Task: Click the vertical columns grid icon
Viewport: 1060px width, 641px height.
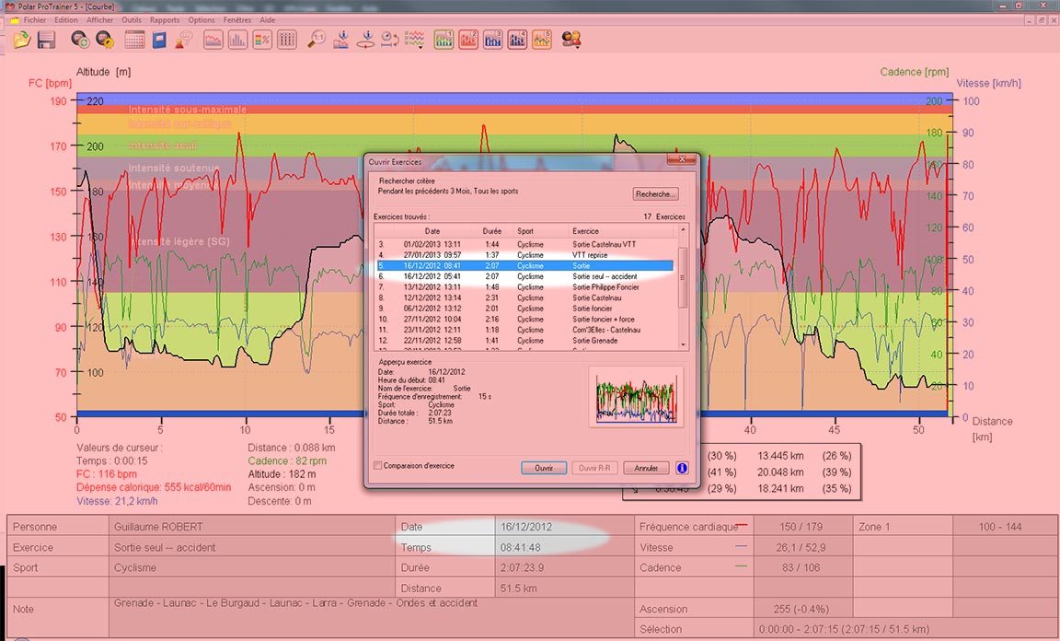Action: click(x=287, y=40)
